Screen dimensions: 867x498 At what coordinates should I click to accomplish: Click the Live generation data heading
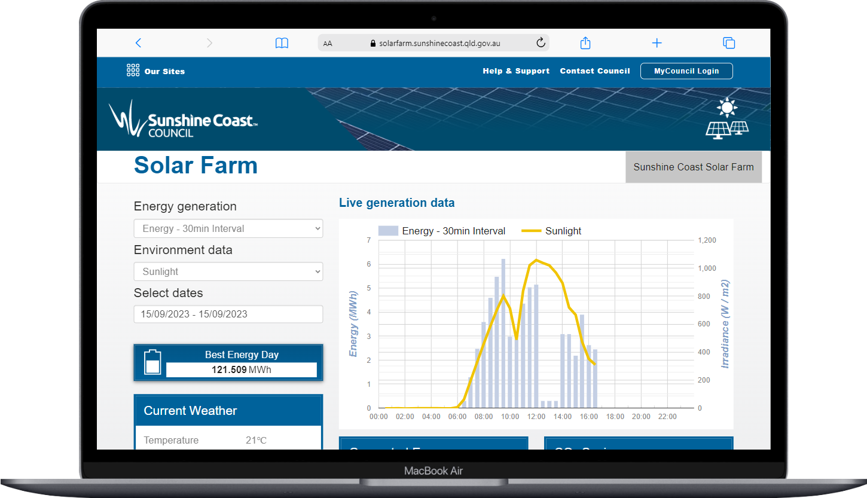point(396,203)
